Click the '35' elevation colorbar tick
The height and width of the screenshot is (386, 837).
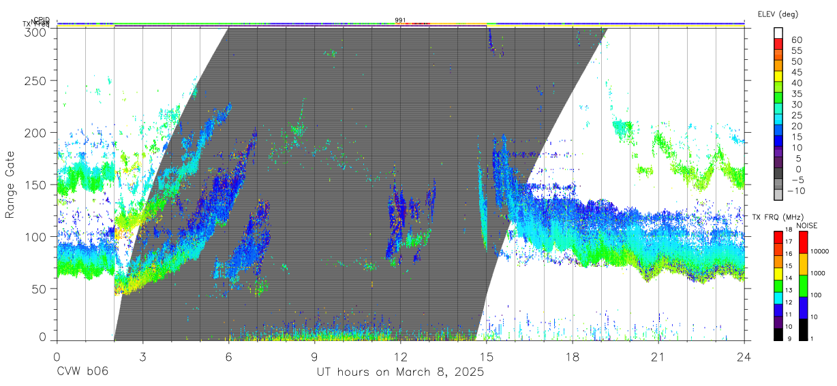(x=797, y=93)
